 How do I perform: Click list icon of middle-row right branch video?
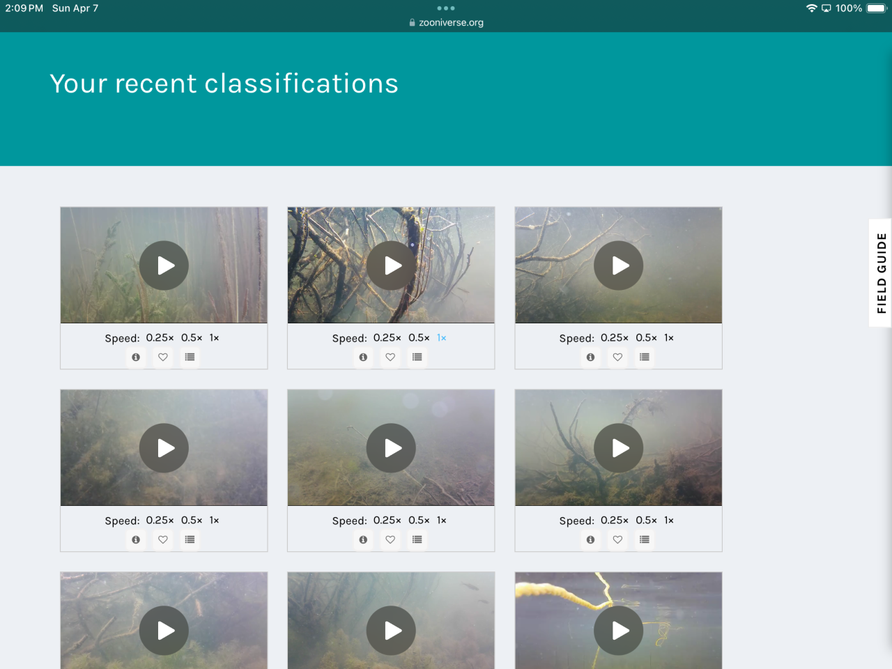coord(644,540)
